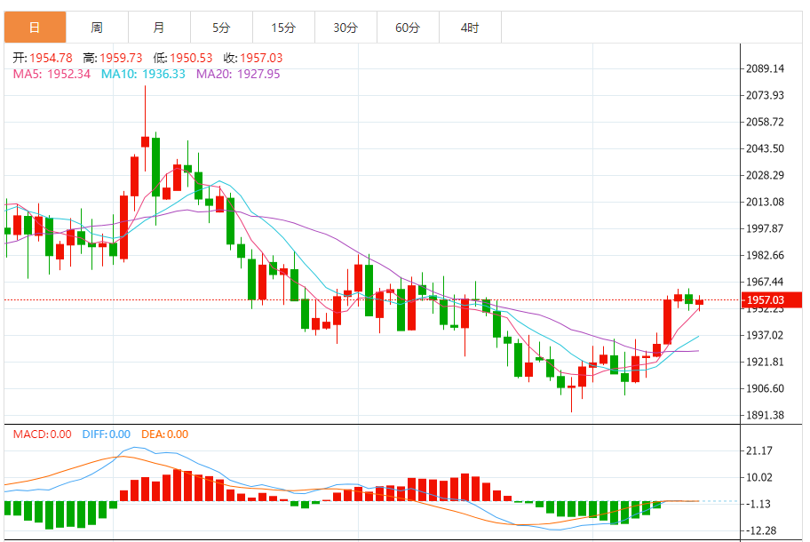Click the 10.02 MACD axis label
The height and width of the screenshot is (542, 810).
(759, 477)
